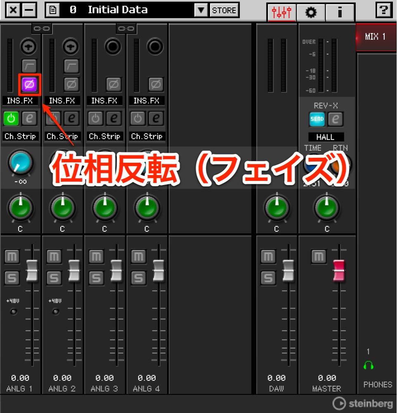Select the MIX 1 tab
The width and height of the screenshot is (397, 413).
pyautogui.click(x=376, y=37)
